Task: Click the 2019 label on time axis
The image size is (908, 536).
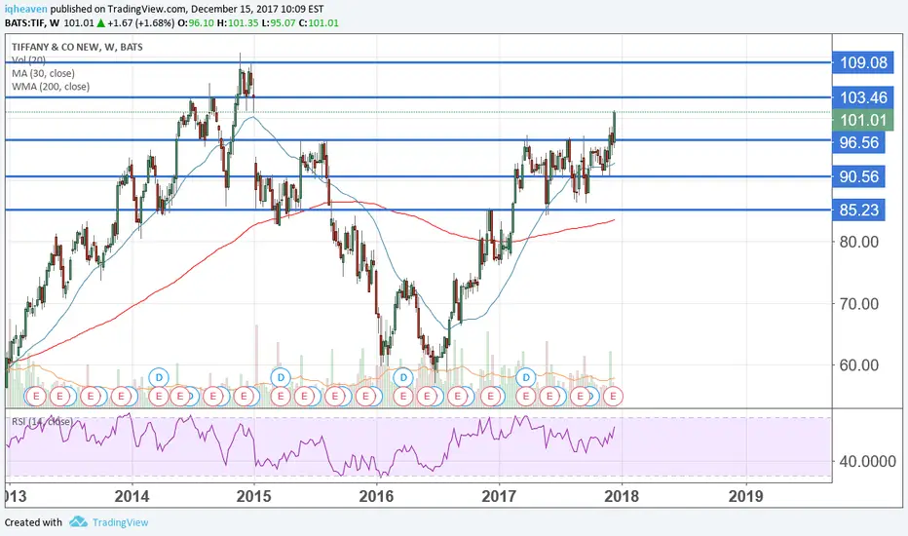Action: 746,496
